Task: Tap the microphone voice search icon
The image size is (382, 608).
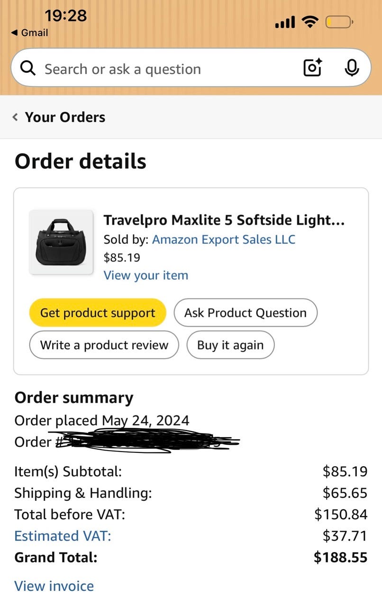Action: [351, 68]
